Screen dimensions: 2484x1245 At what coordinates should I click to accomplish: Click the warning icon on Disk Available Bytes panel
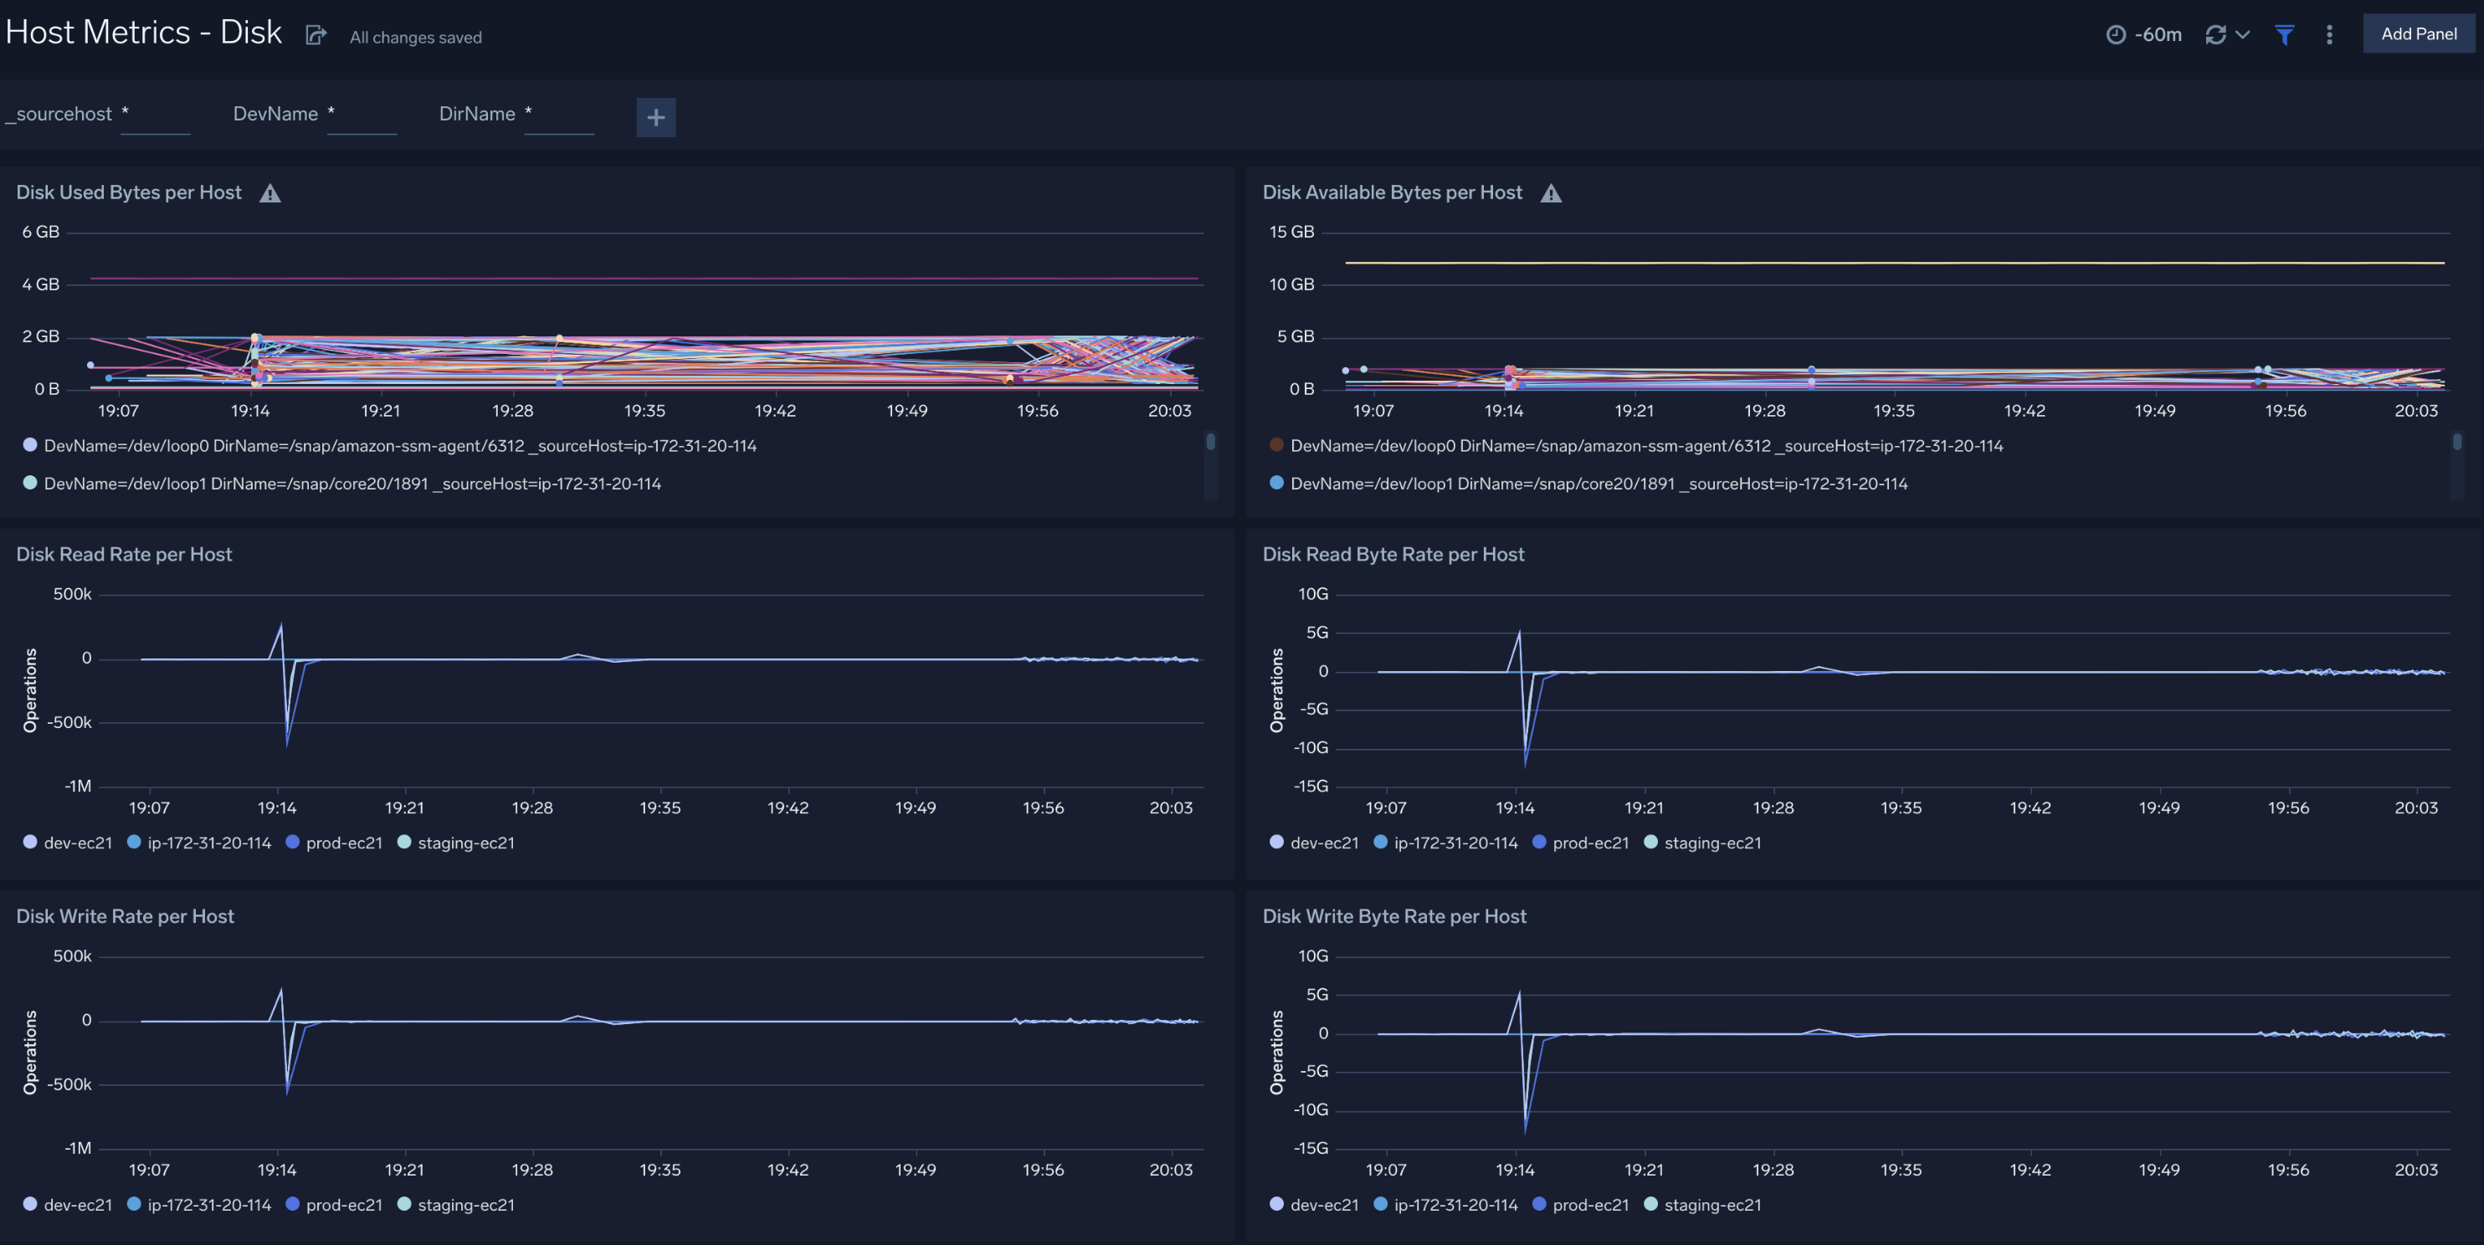(x=1552, y=193)
